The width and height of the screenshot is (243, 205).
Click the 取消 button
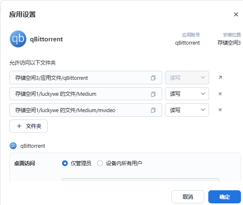pos(188,197)
